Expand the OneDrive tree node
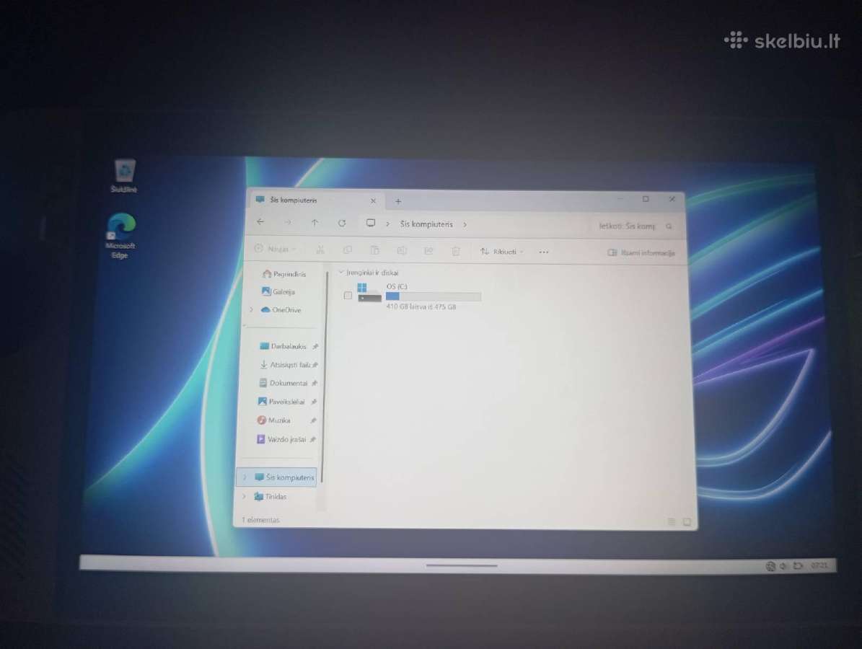This screenshot has width=862, height=649. [251, 310]
